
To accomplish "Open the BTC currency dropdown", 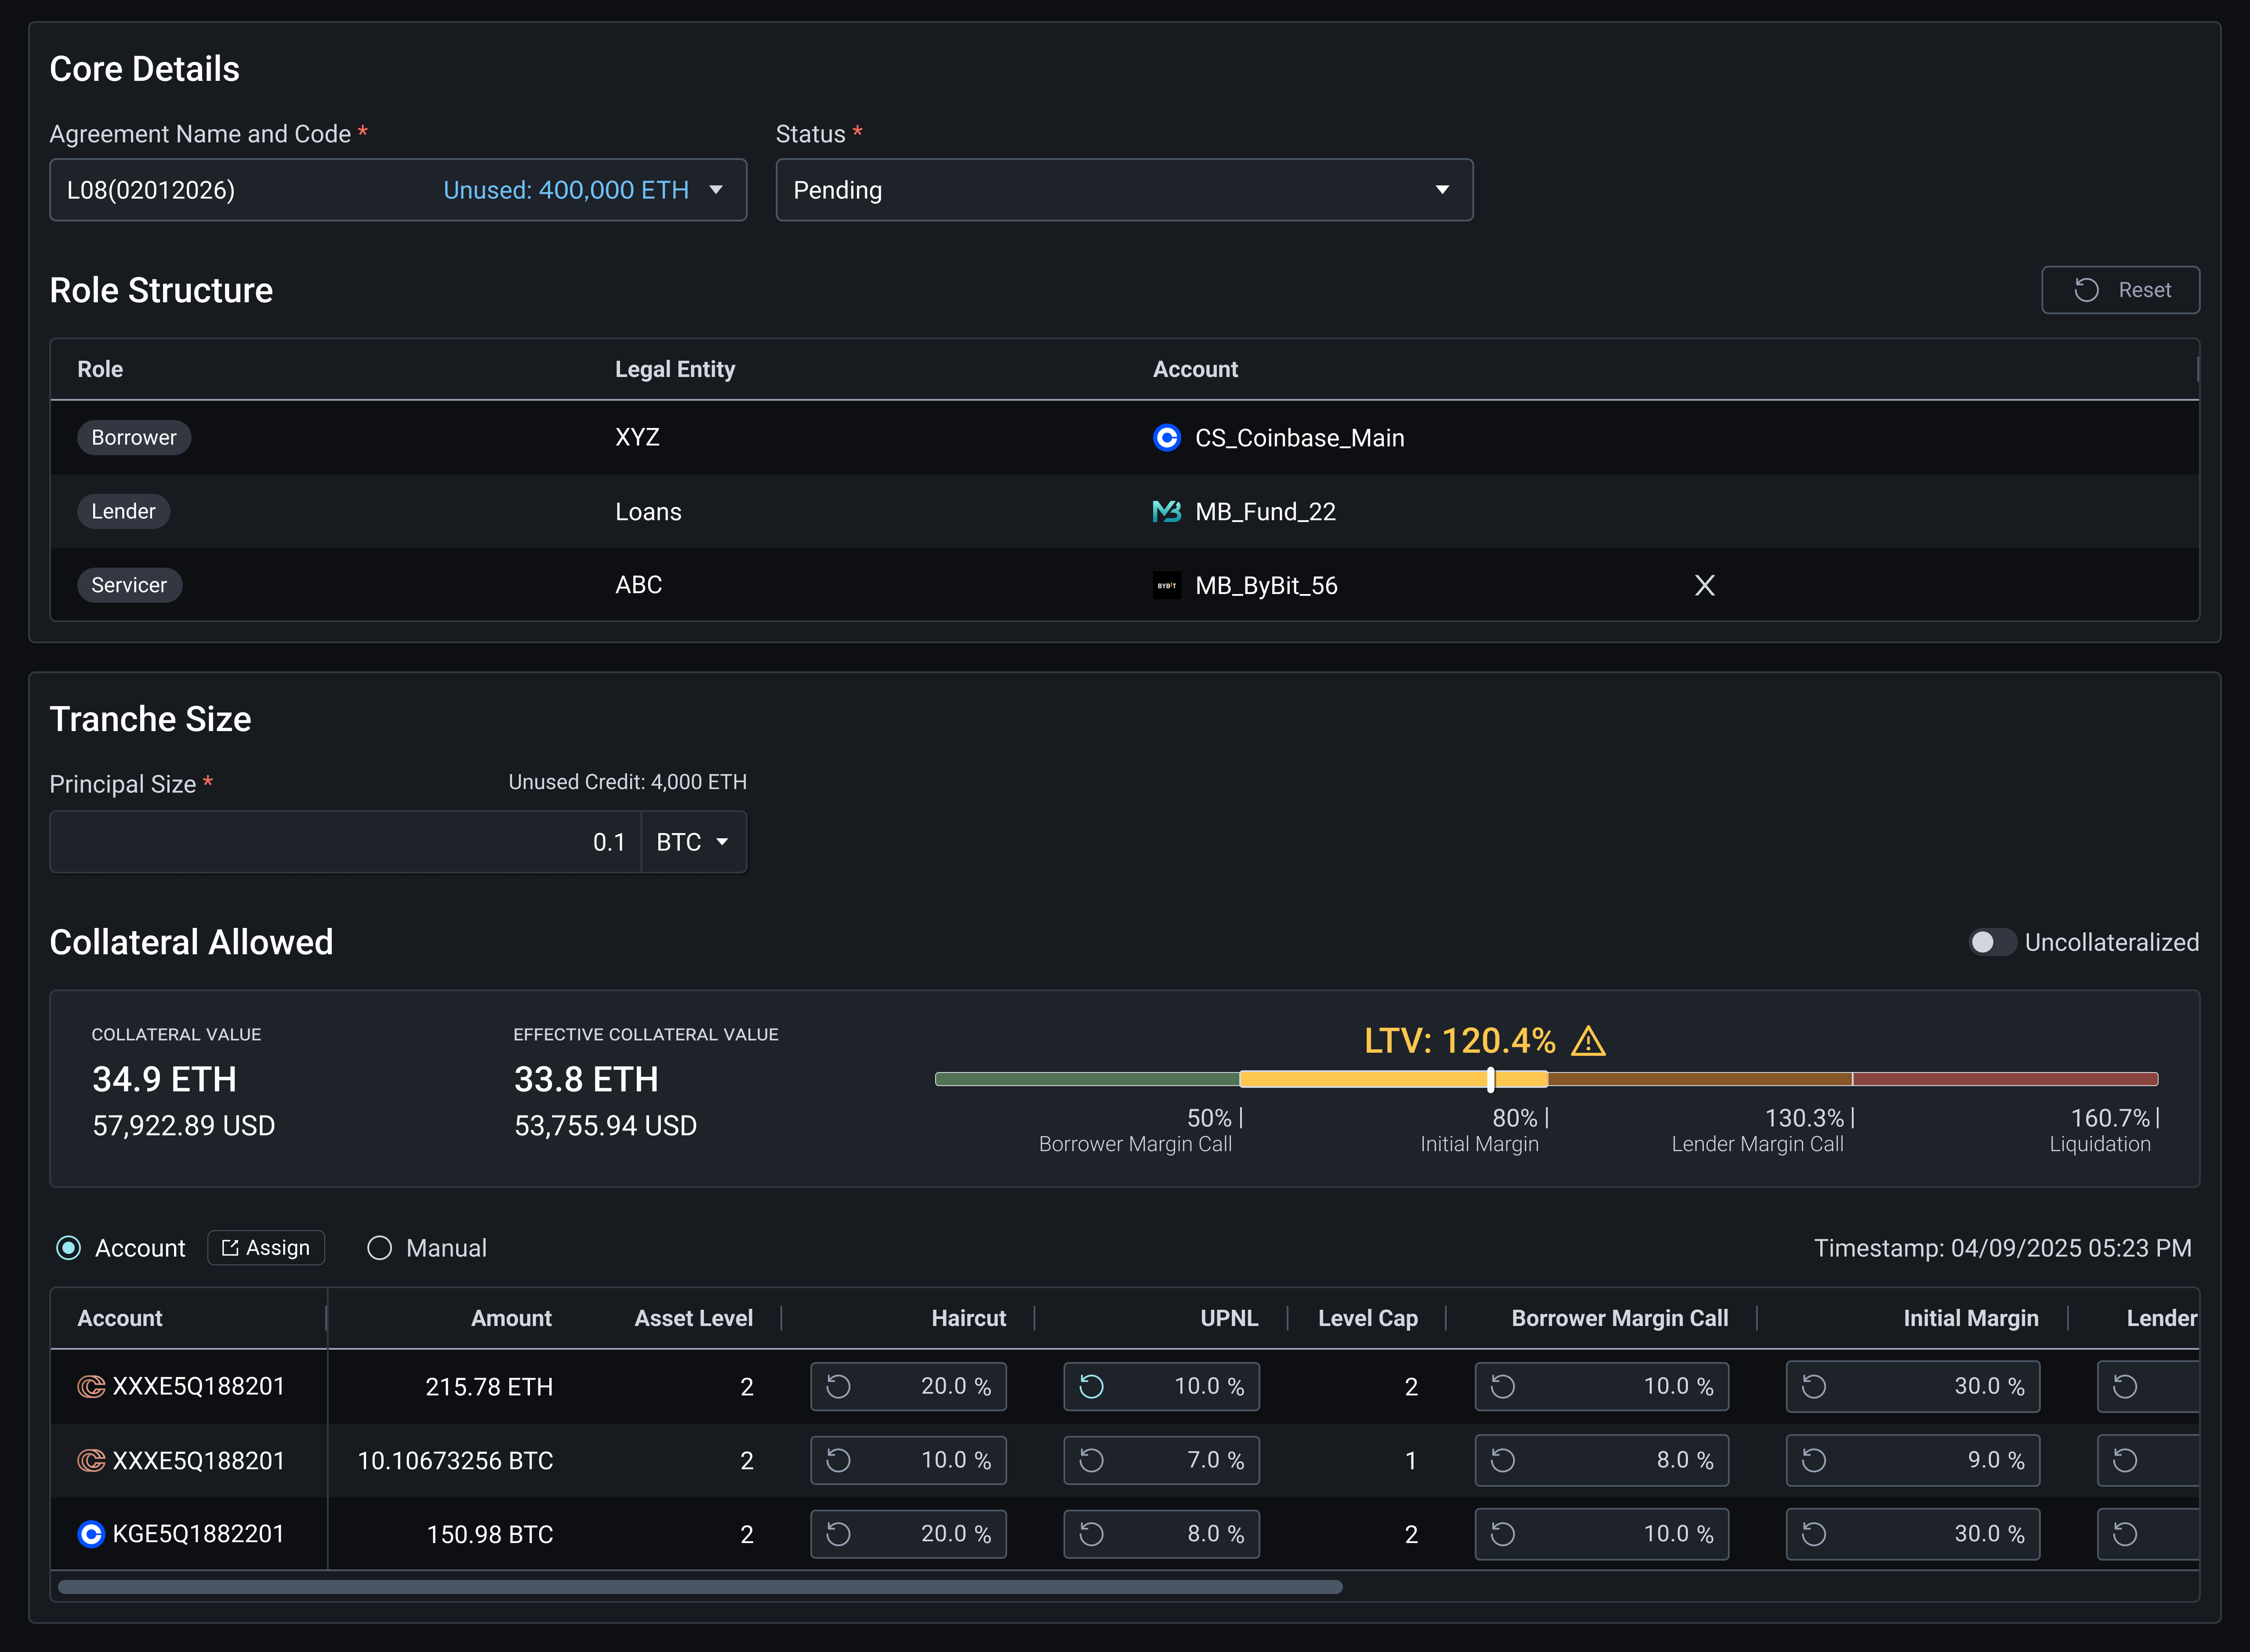I will pos(693,842).
